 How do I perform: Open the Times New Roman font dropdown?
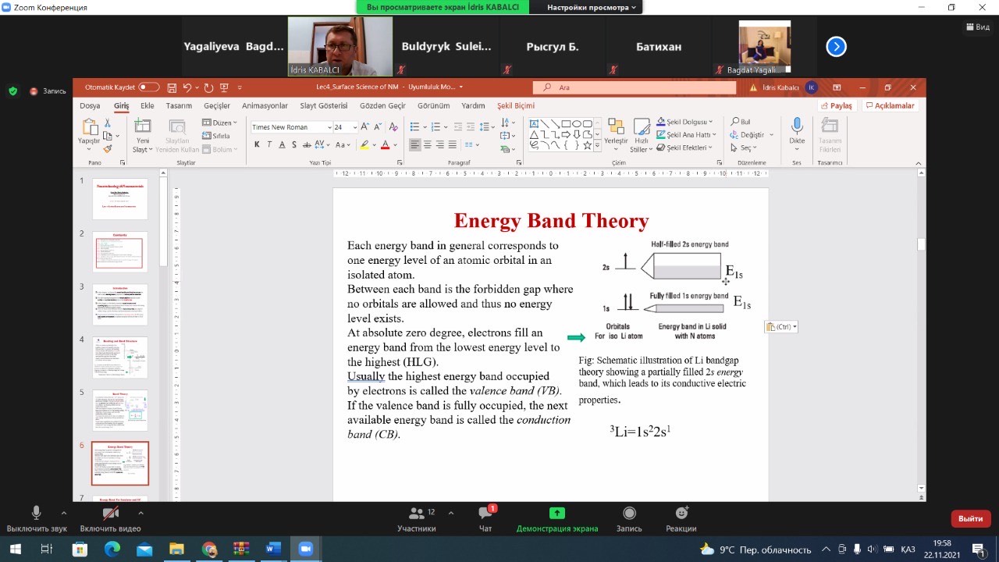(329, 127)
